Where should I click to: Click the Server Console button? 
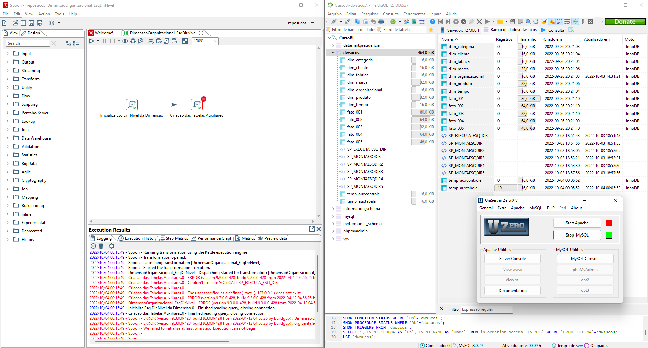pos(512,259)
